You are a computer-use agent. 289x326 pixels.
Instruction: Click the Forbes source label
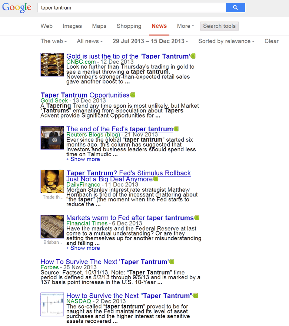click(x=50, y=267)
